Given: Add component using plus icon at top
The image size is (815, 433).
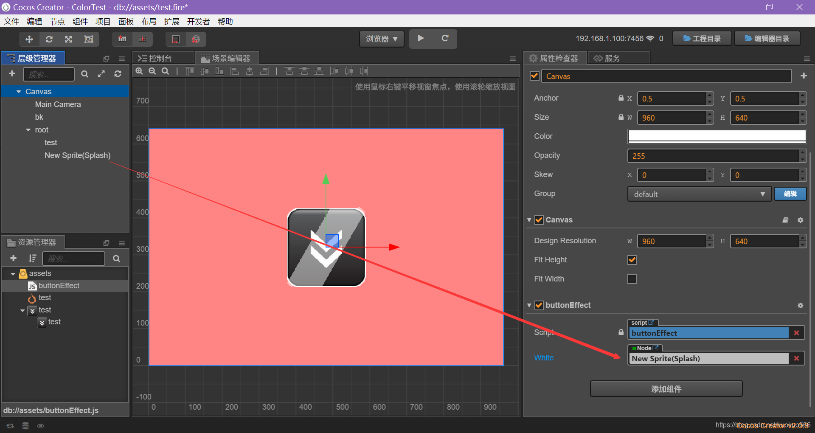Looking at the screenshot, I should [804, 76].
